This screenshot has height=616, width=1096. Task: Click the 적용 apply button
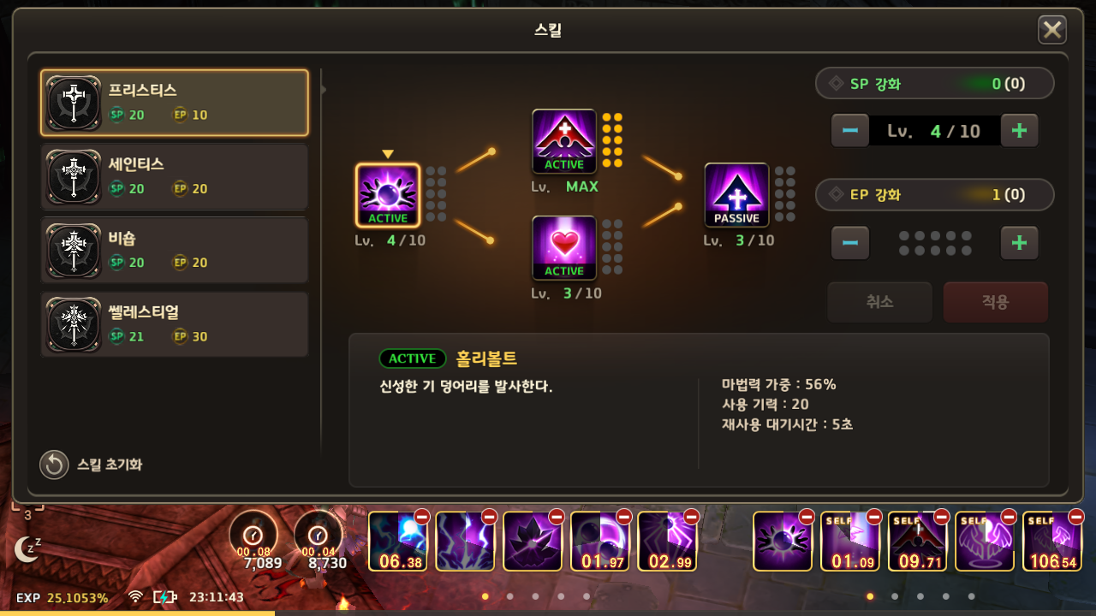(995, 302)
